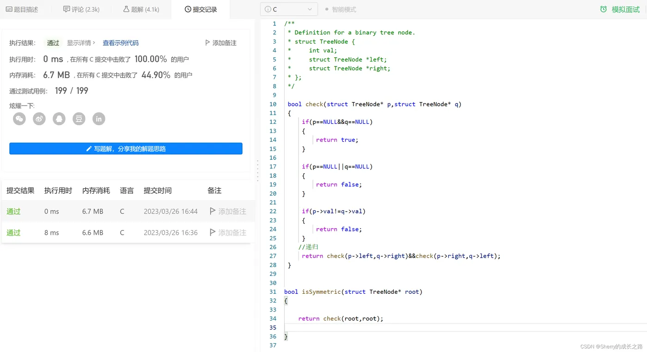Click the '//递归' comment line
The height and width of the screenshot is (352, 647).
click(308, 247)
